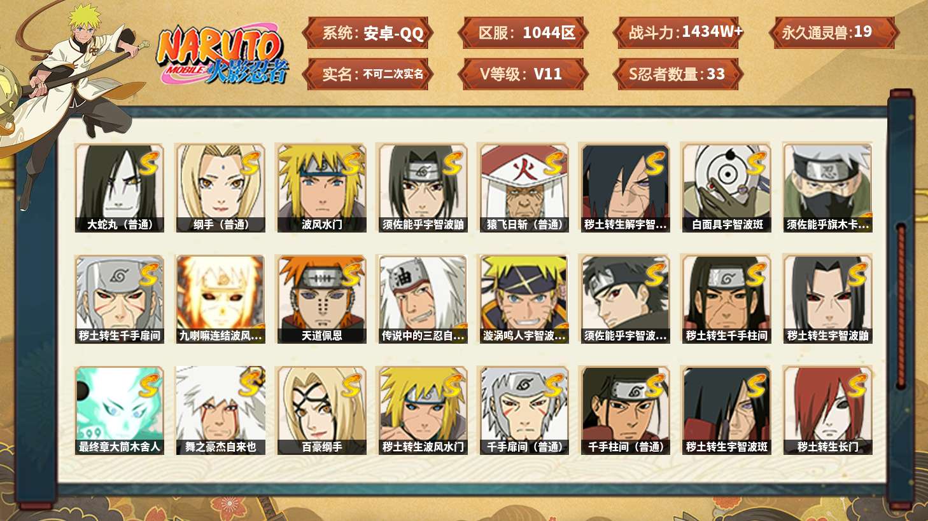The width and height of the screenshot is (928, 521).
Task: Open the 九喇嘛连结波风 flaming portrait
Action: click(x=220, y=299)
